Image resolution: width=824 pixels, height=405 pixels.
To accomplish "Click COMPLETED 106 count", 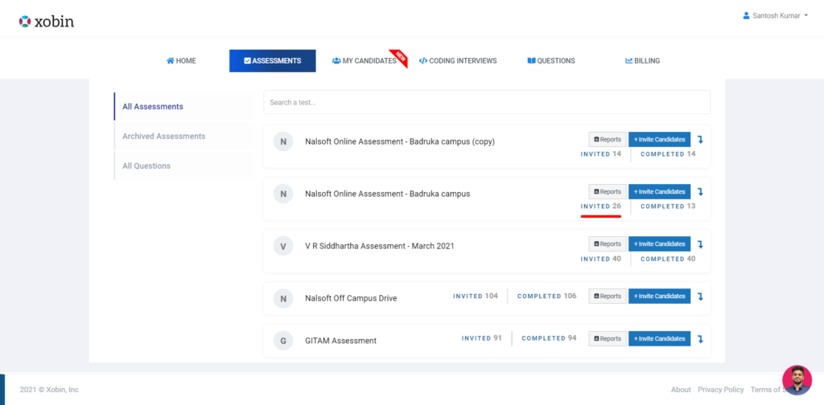I will [547, 297].
